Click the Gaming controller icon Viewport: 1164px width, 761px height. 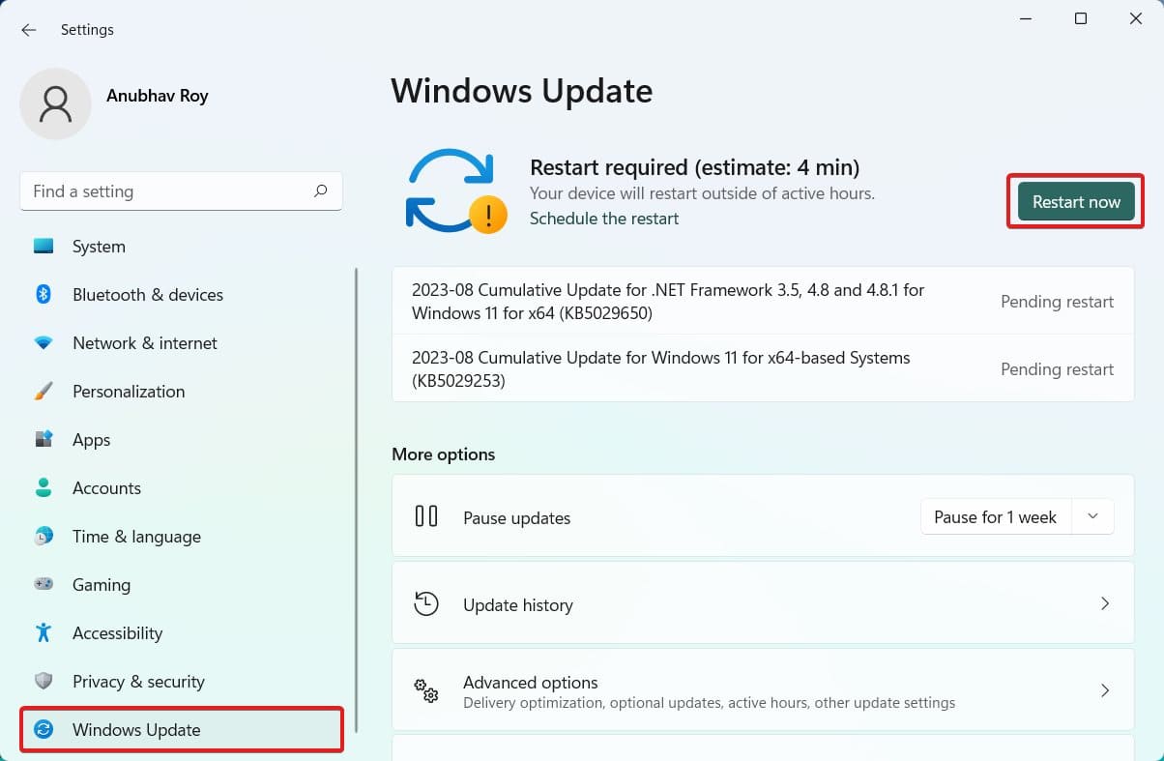click(44, 585)
